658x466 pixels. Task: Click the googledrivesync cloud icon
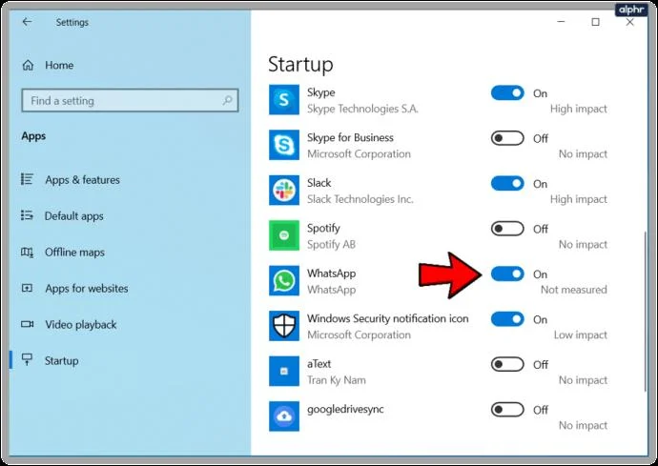[x=284, y=416]
